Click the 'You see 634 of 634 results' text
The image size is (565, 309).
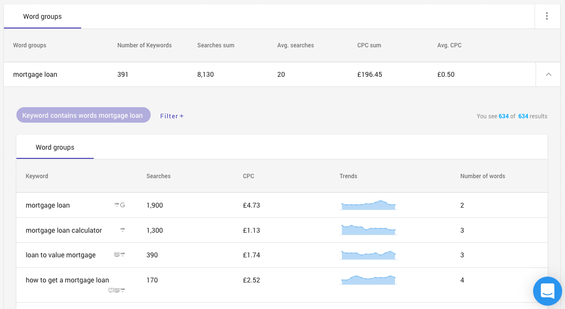coord(512,116)
